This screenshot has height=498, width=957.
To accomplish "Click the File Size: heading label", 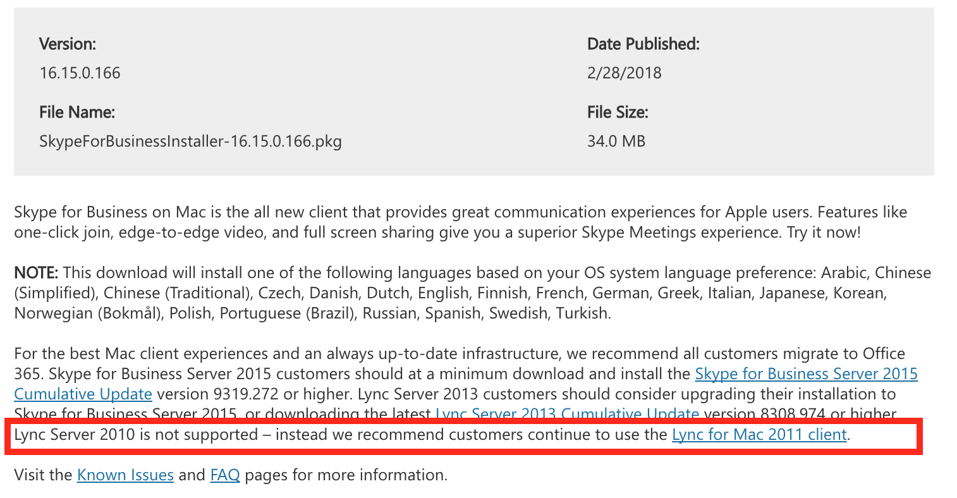I will click(x=618, y=112).
